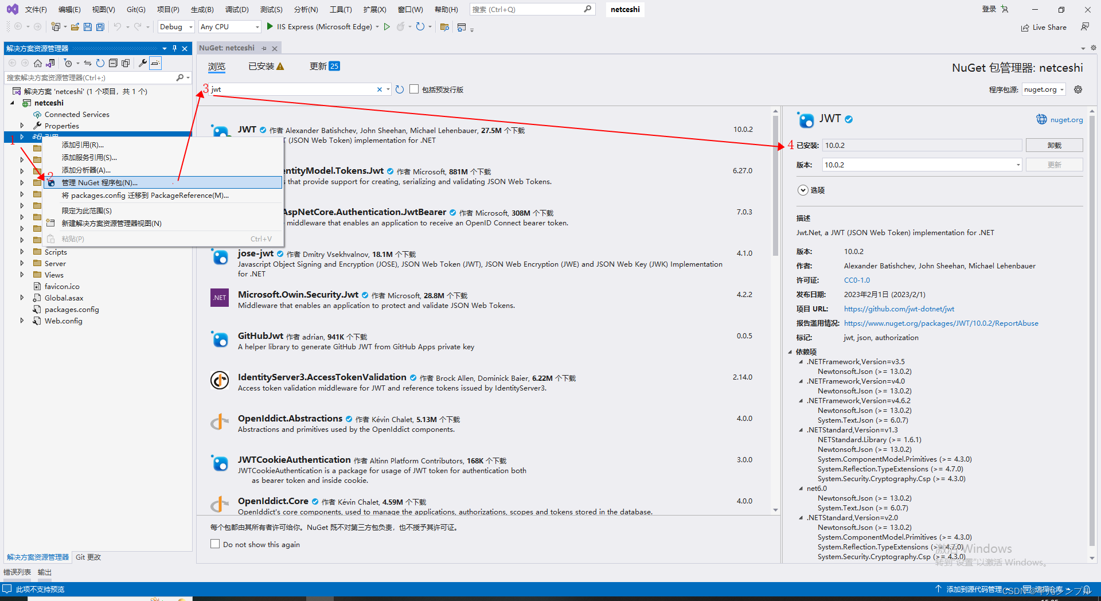Screen dimensions: 1101x601
Task: Open the Debug configuration dropdown
Action: (x=176, y=27)
